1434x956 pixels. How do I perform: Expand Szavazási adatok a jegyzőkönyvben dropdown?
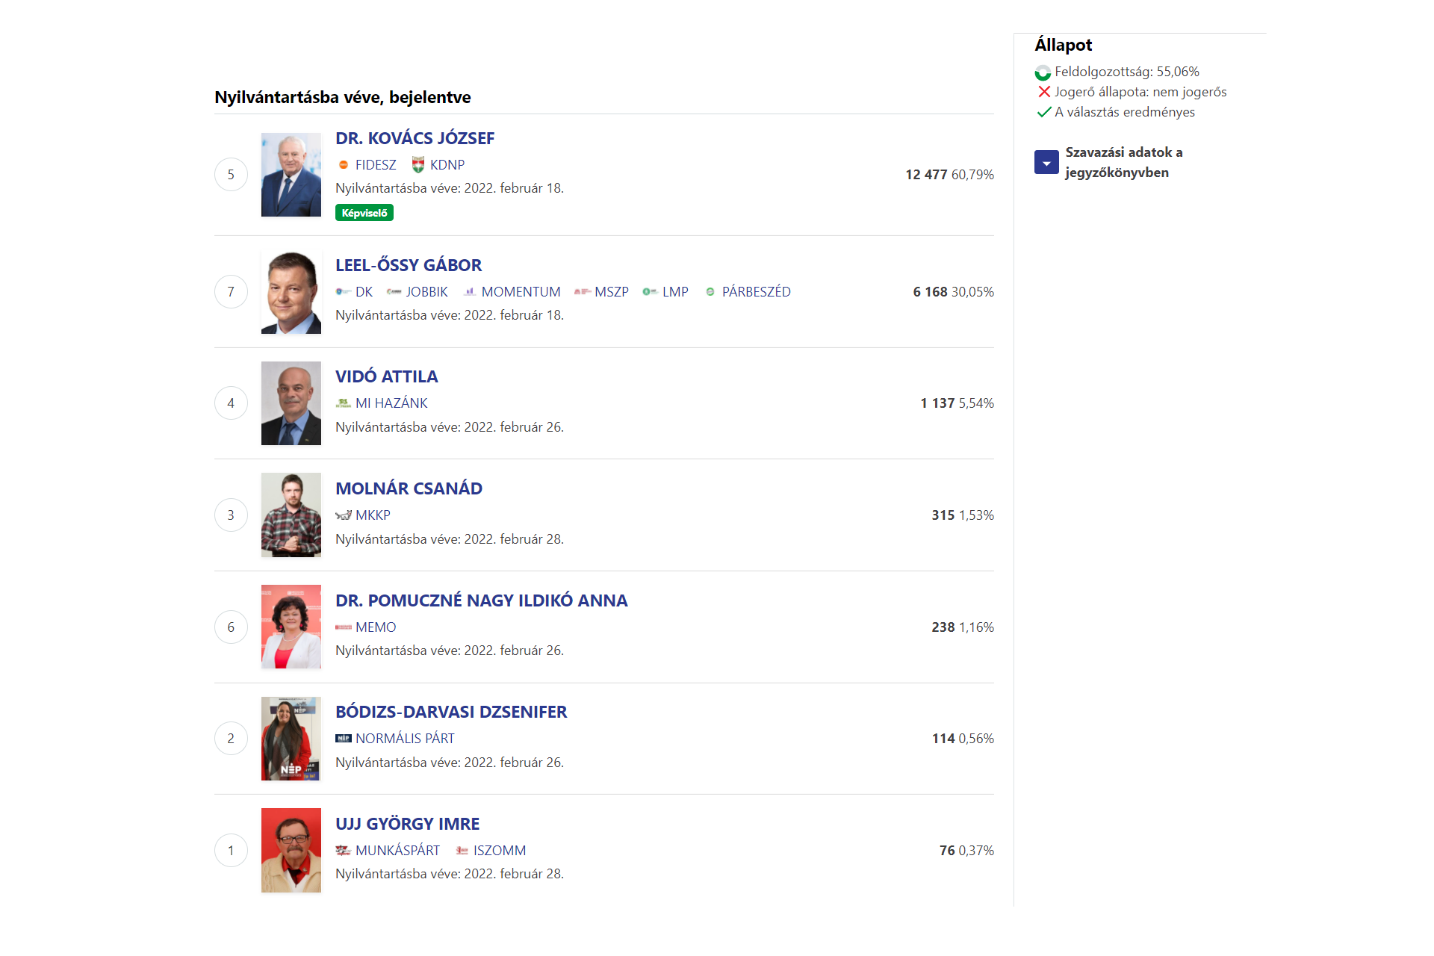1046,162
